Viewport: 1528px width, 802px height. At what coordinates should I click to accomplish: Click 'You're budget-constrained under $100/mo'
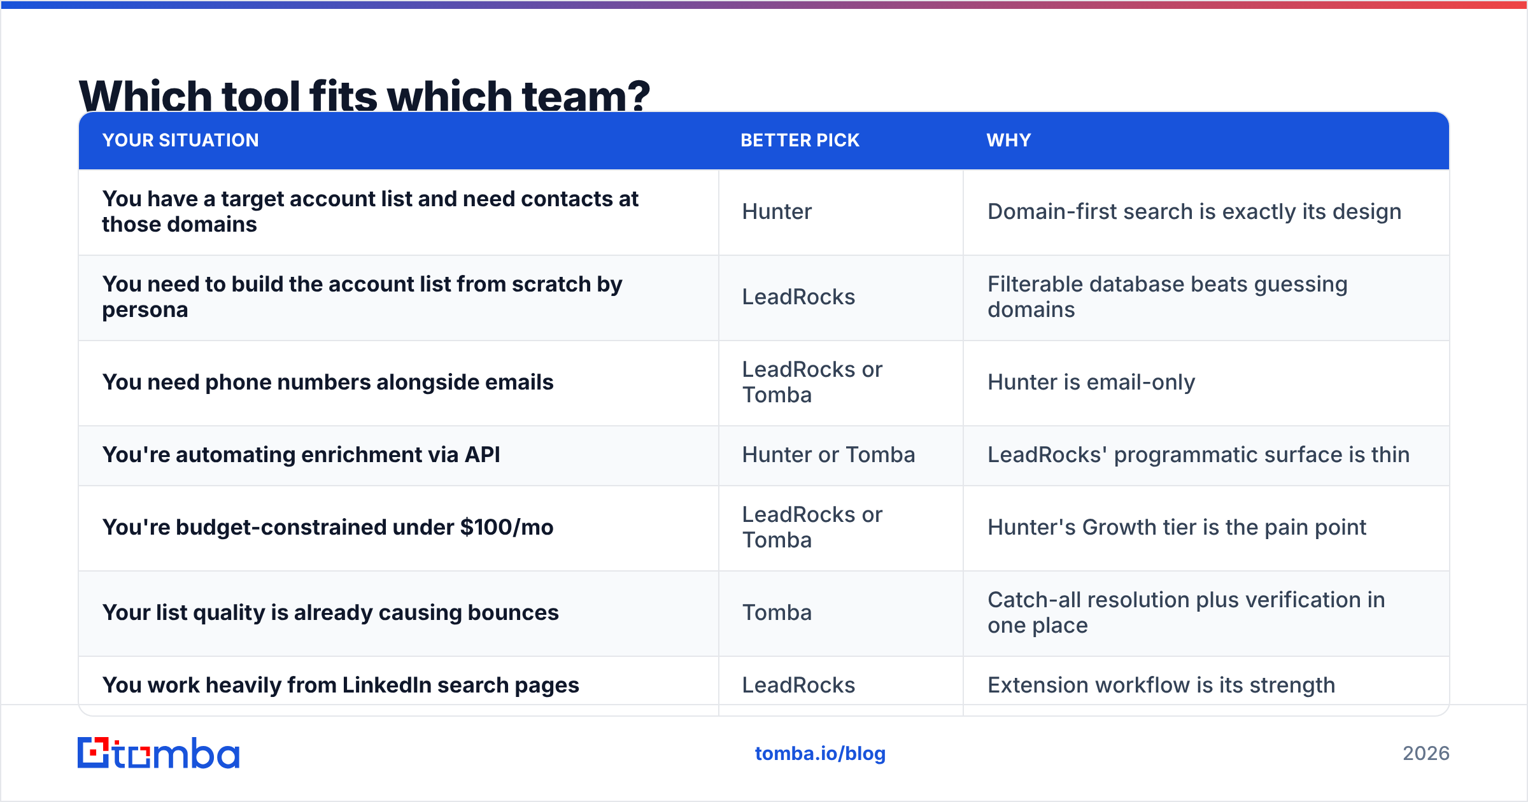tap(328, 527)
